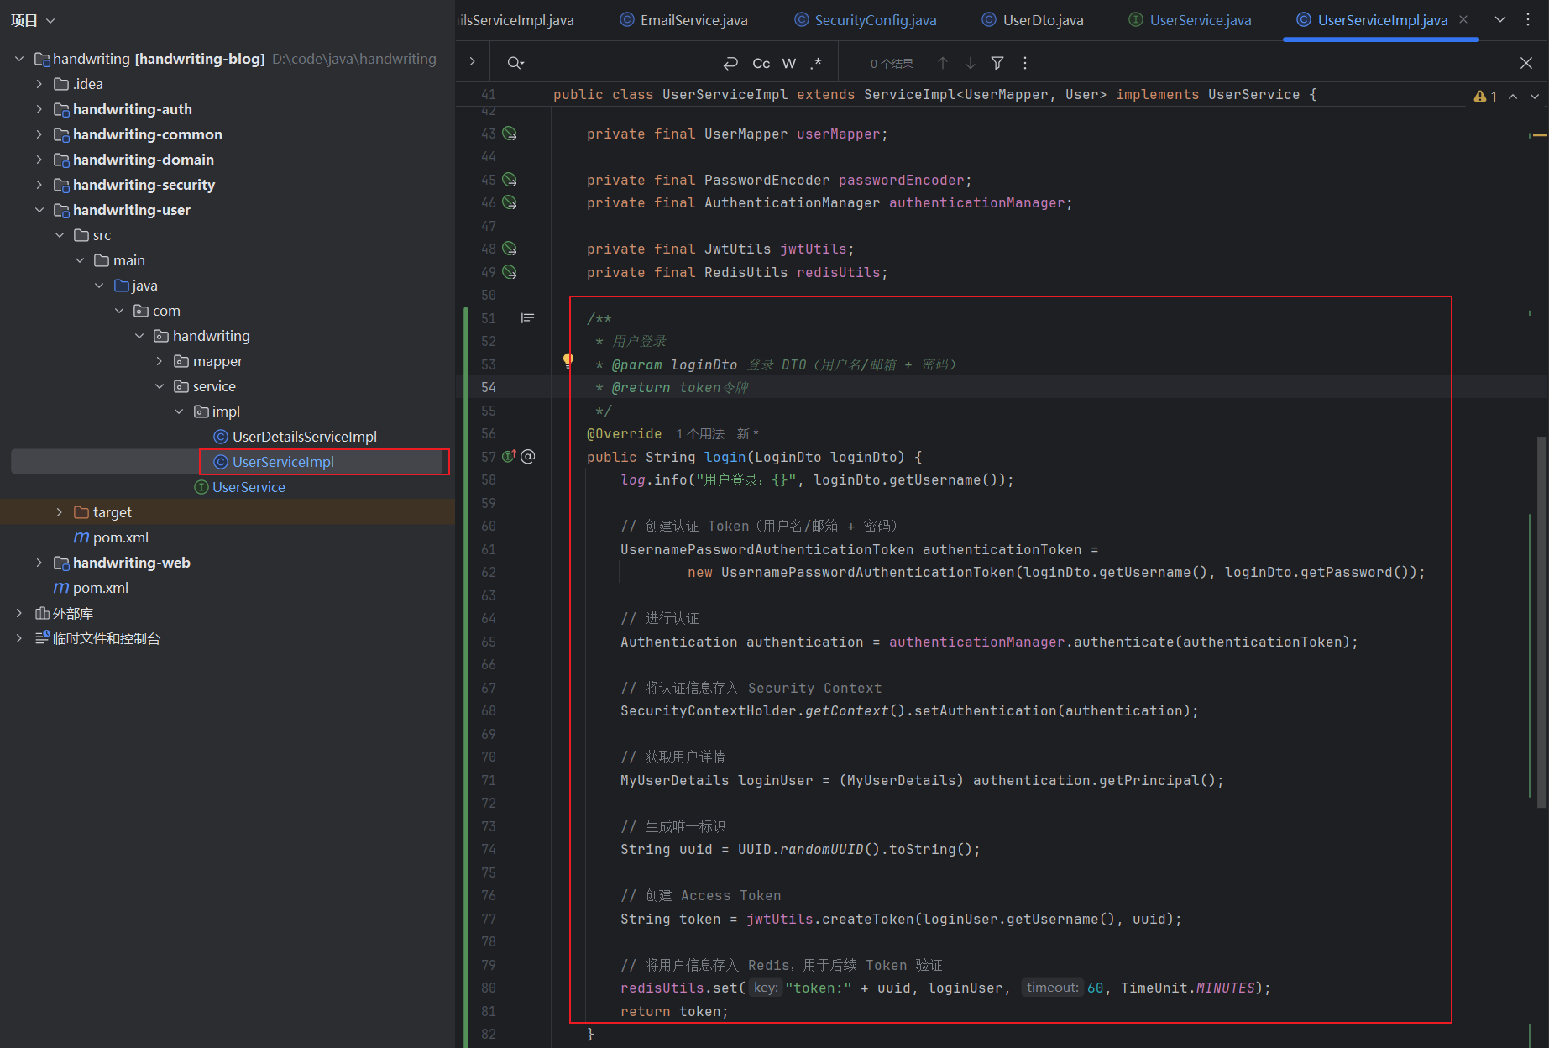Expand the handwriting-common module
The image size is (1549, 1048).
coord(39,134)
